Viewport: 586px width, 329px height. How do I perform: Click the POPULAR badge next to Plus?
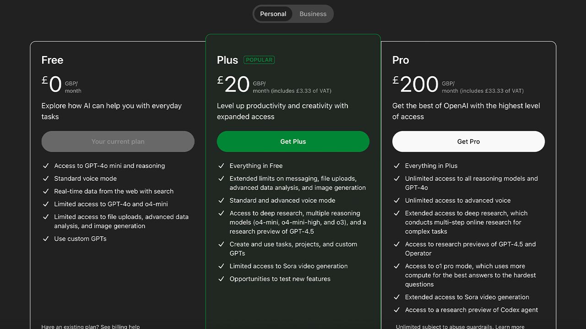coord(259,60)
